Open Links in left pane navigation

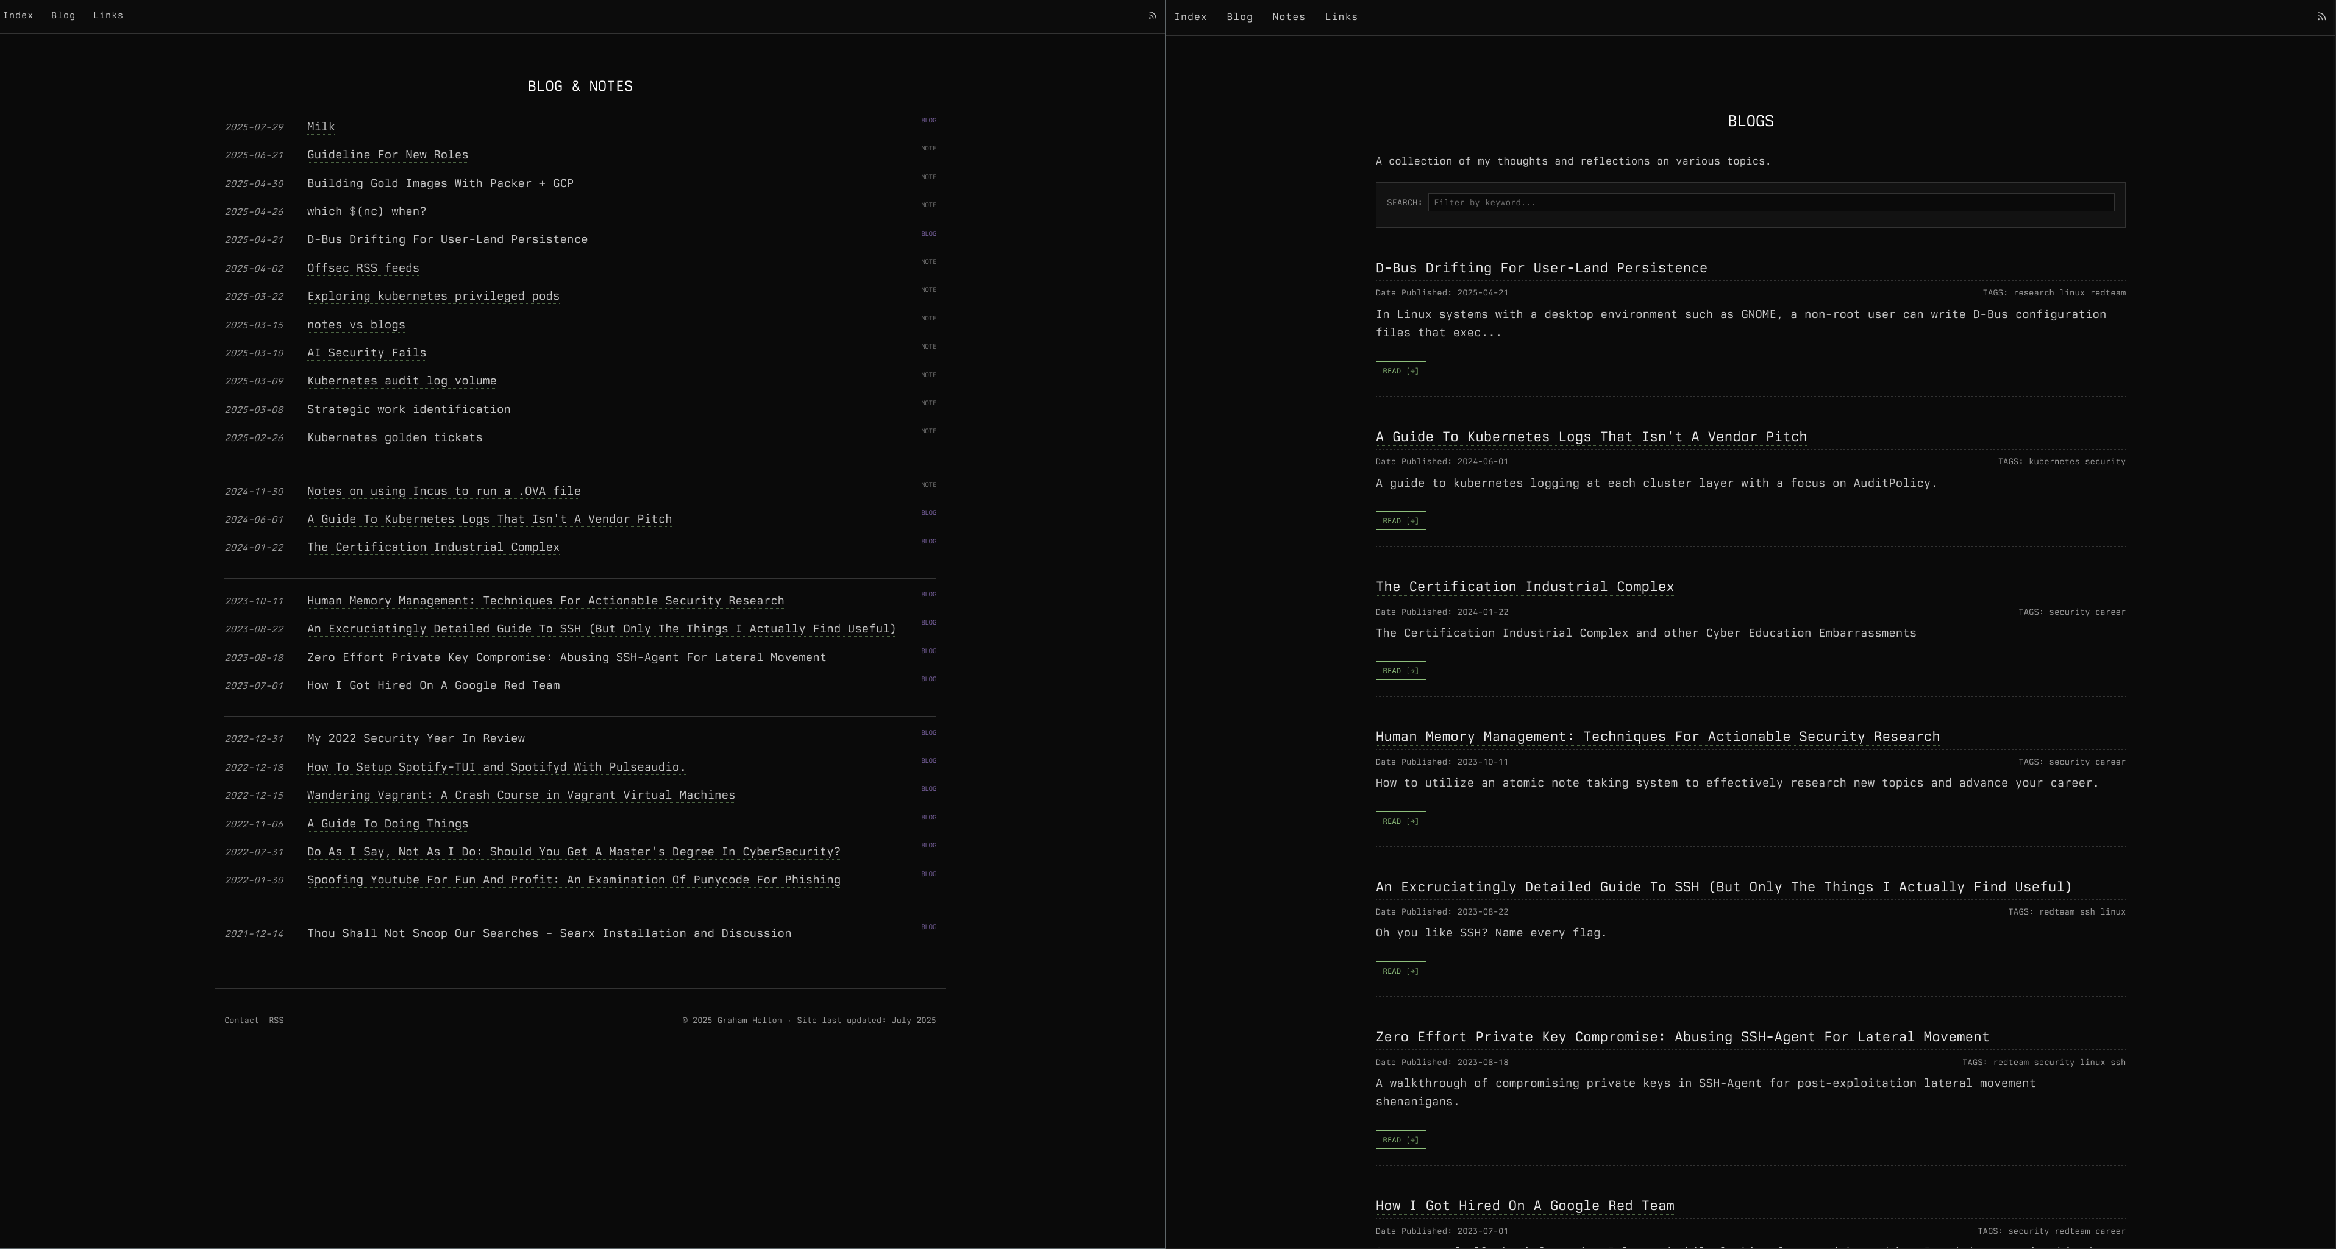point(108,15)
